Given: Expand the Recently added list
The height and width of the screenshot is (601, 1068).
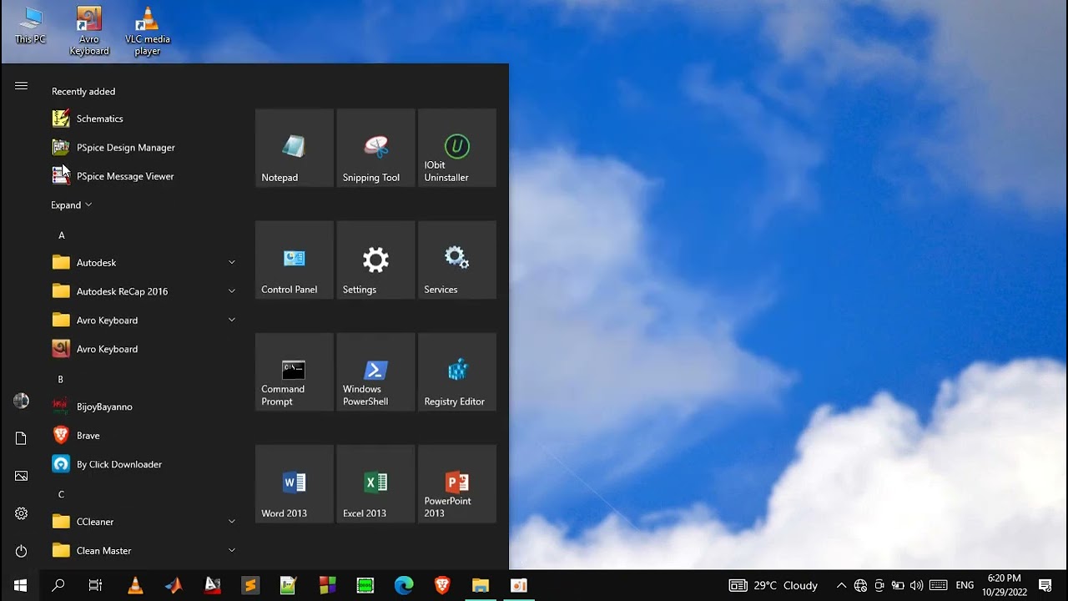Looking at the screenshot, I should tap(71, 205).
